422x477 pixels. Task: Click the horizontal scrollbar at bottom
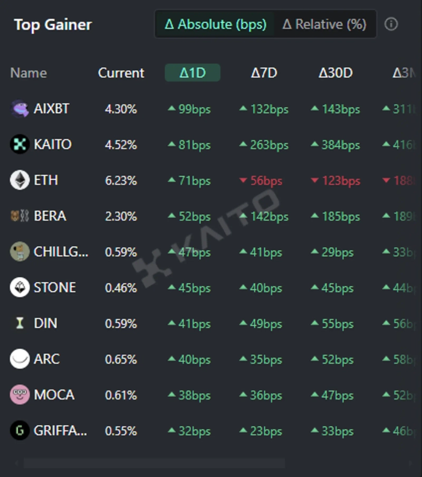[x=154, y=463]
